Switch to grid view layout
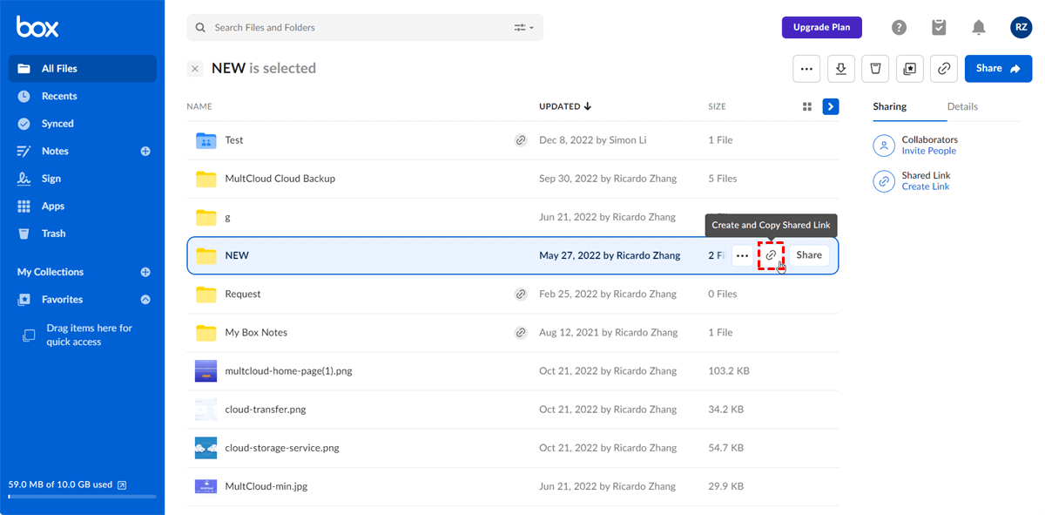Viewport: 1045px width, 515px height. pyautogui.click(x=807, y=106)
